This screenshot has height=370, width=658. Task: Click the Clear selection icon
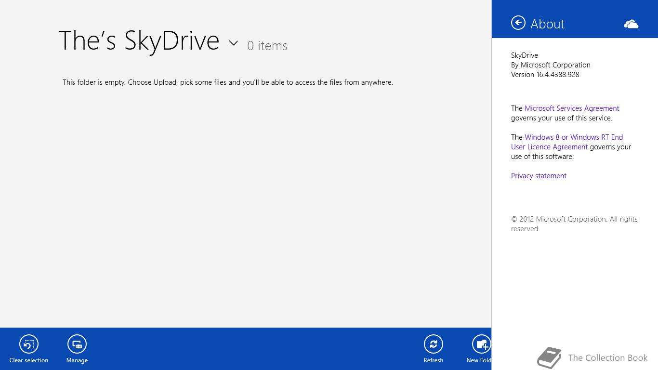click(29, 344)
